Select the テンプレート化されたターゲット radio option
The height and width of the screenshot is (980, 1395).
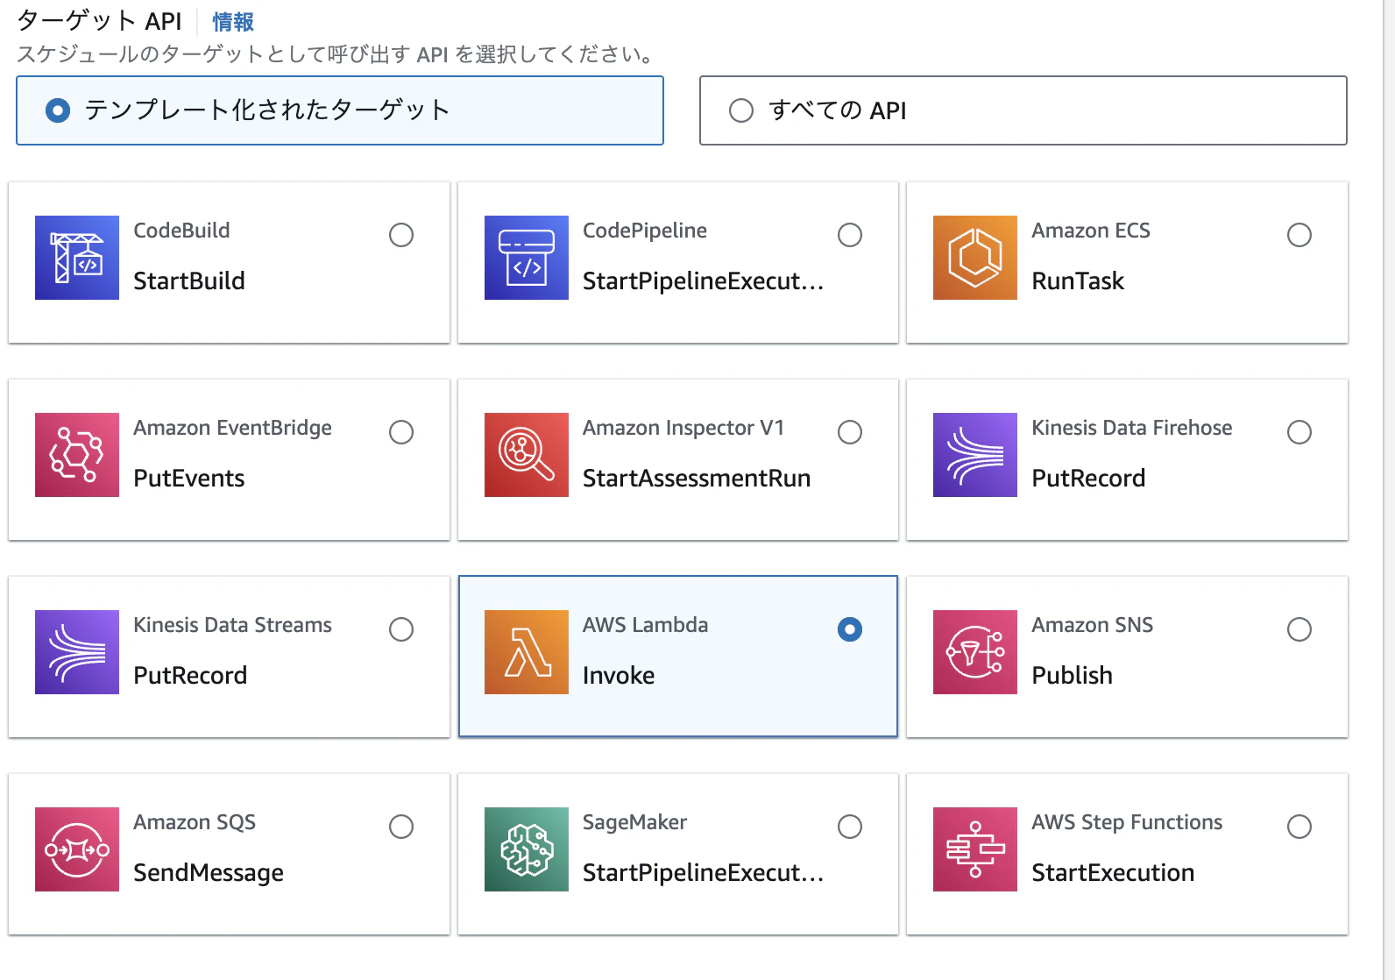(x=58, y=110)
